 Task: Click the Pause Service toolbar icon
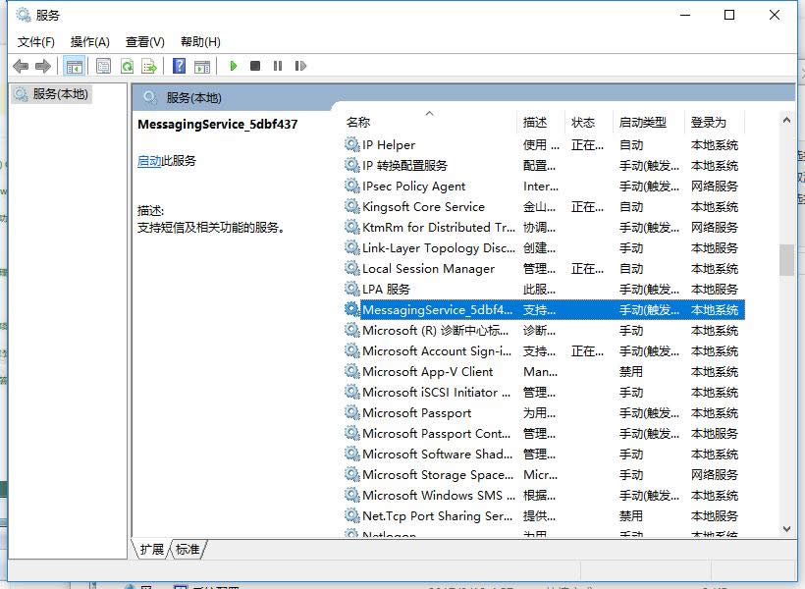[278, 66]
